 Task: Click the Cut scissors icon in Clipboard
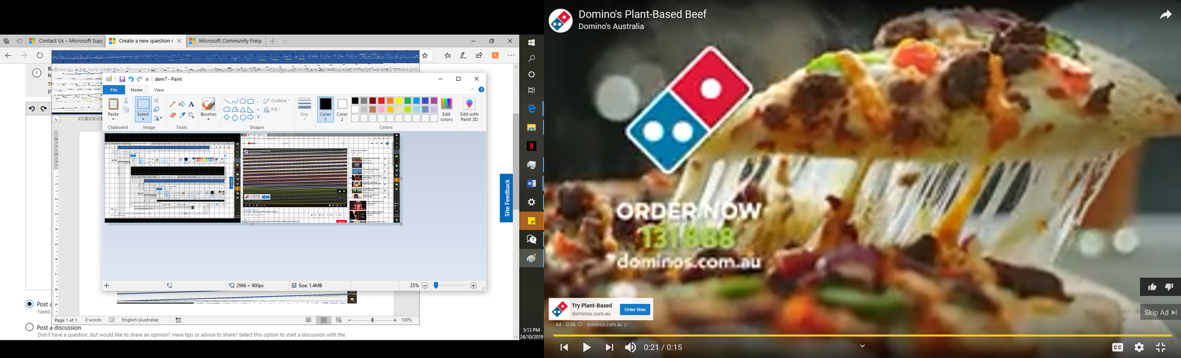click(x=126, y=101)
